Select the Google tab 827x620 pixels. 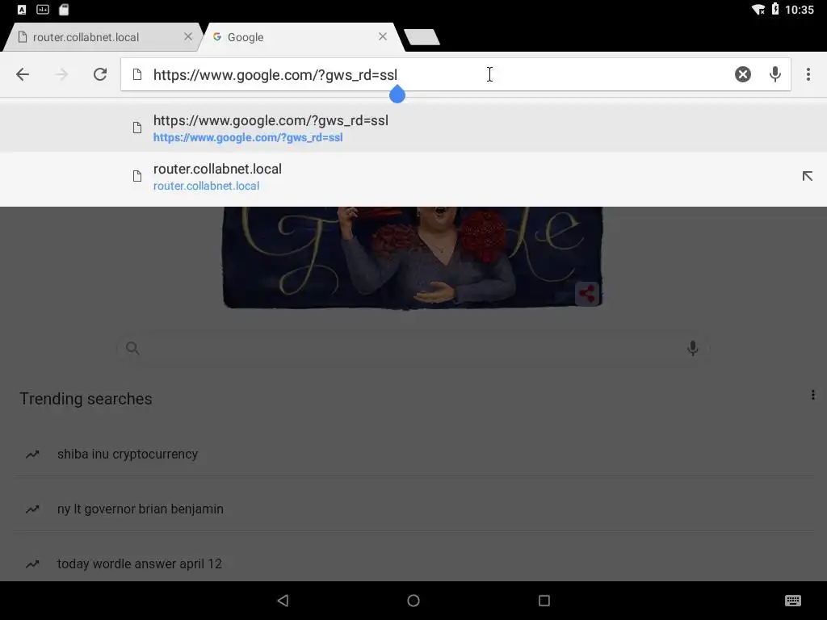tap(300, 37)
